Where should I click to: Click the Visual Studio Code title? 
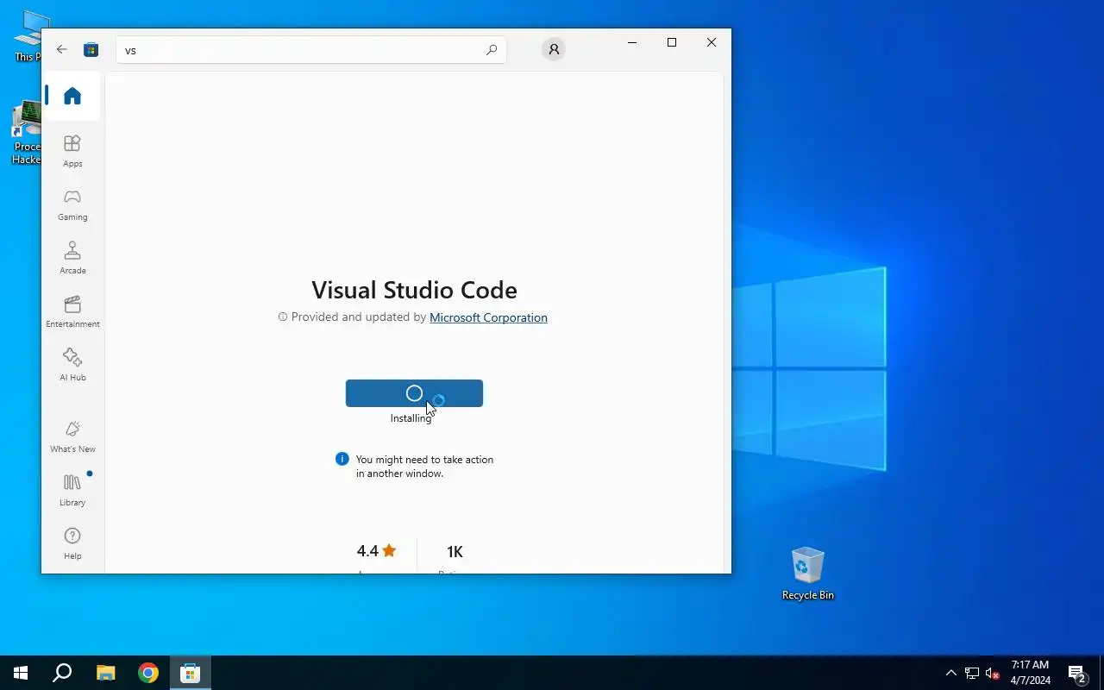[x=414, y=290]
